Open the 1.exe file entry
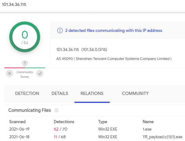The image size is (185, 141). coord(147,129)
